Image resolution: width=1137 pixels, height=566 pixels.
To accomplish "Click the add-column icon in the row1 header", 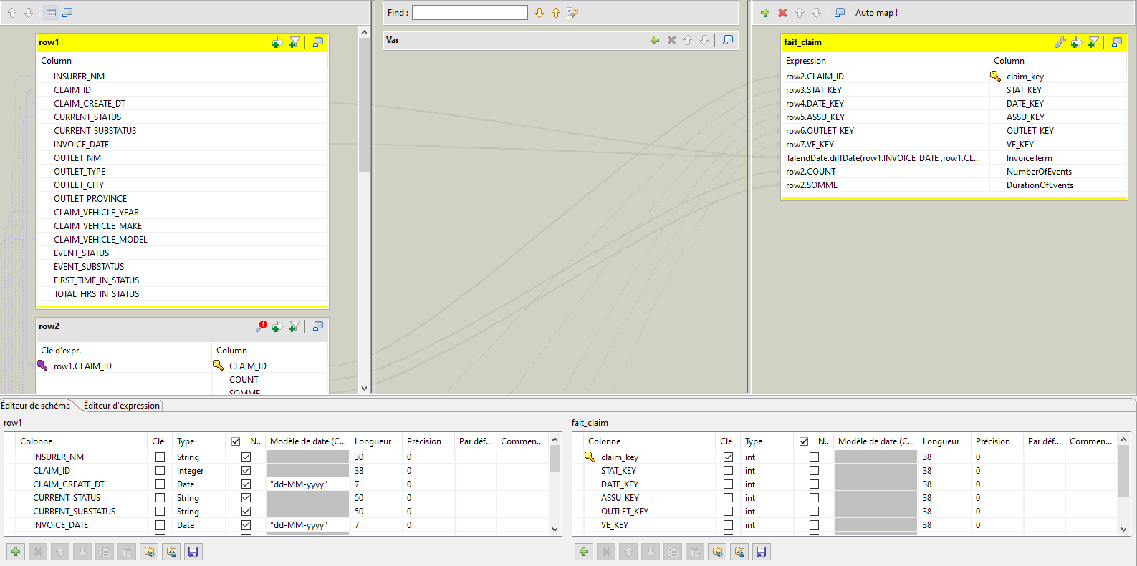I will (x=277, y=43).
